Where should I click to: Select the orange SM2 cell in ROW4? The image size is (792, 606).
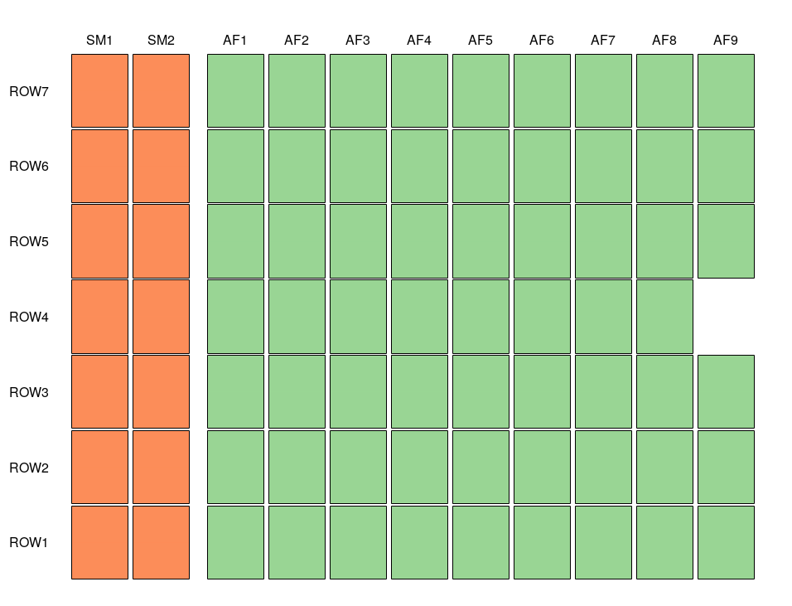(161, 317)
